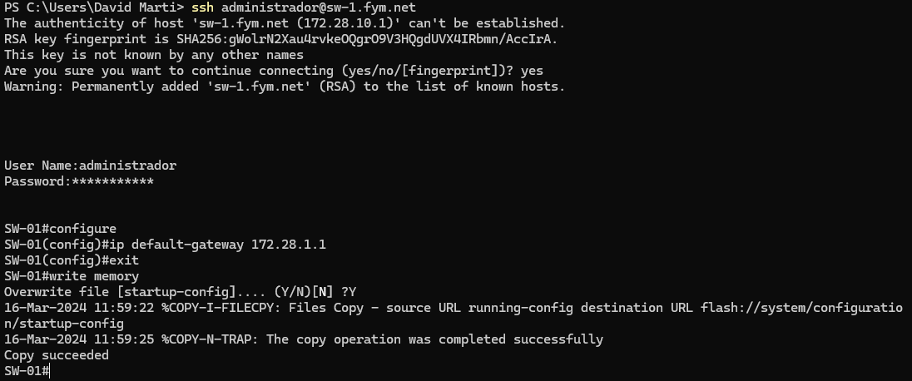Click the write memory command
This screenshot has height=381, width=912.
94,275
